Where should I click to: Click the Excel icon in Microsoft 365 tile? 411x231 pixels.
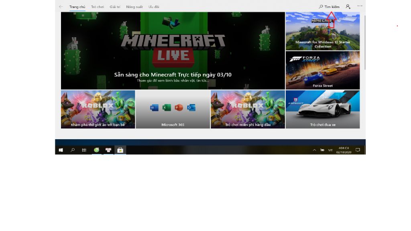click(167, 107)
